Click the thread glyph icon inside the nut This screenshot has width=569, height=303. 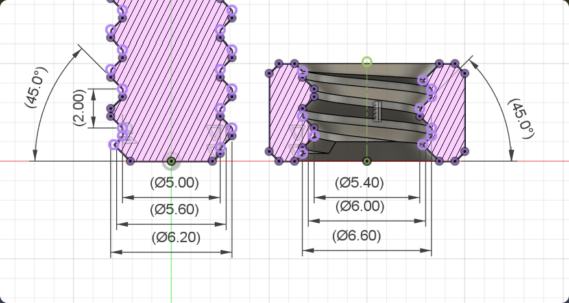378,111
